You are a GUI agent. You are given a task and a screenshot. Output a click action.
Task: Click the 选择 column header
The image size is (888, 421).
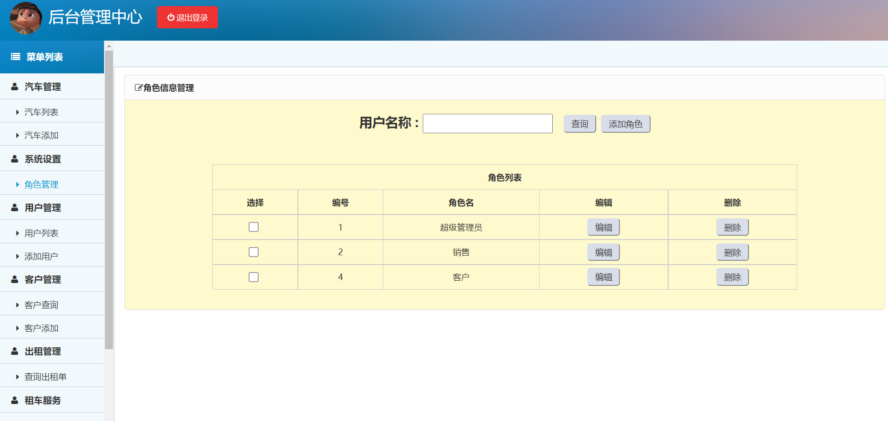click(x=255, y=203)
